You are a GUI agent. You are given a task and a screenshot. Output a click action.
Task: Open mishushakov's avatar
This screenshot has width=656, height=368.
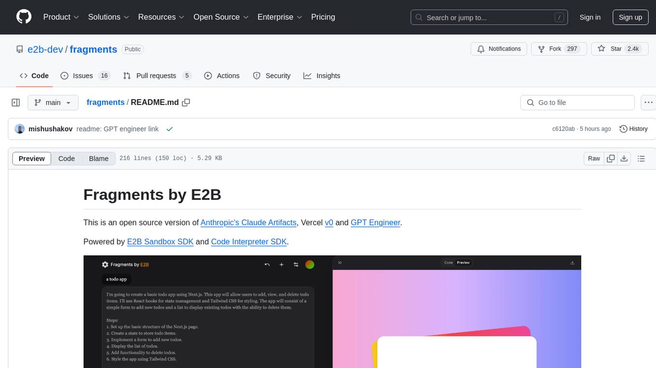click(20, 129)
